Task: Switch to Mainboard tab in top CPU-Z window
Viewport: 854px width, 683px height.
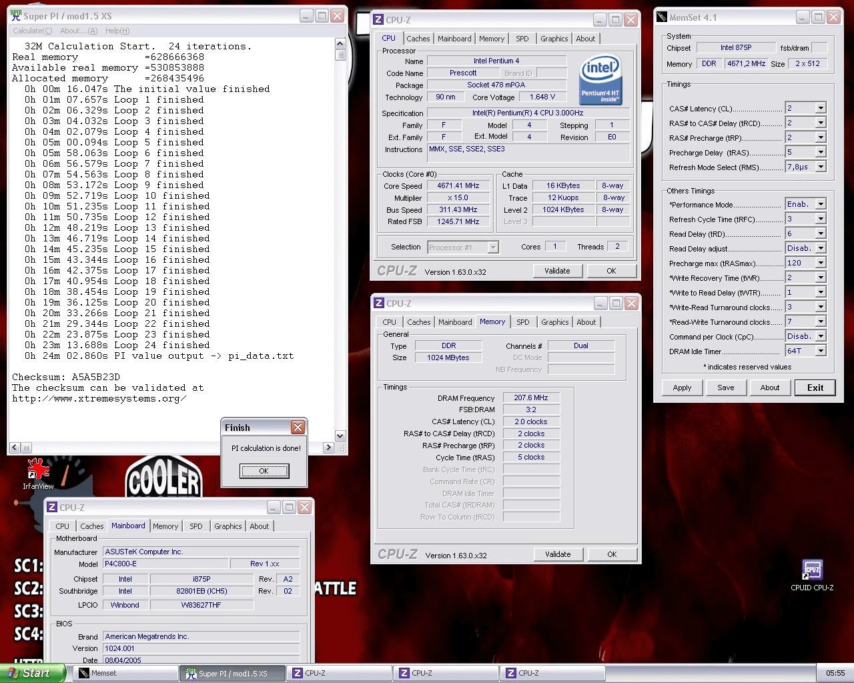Action: click(454, 39)
